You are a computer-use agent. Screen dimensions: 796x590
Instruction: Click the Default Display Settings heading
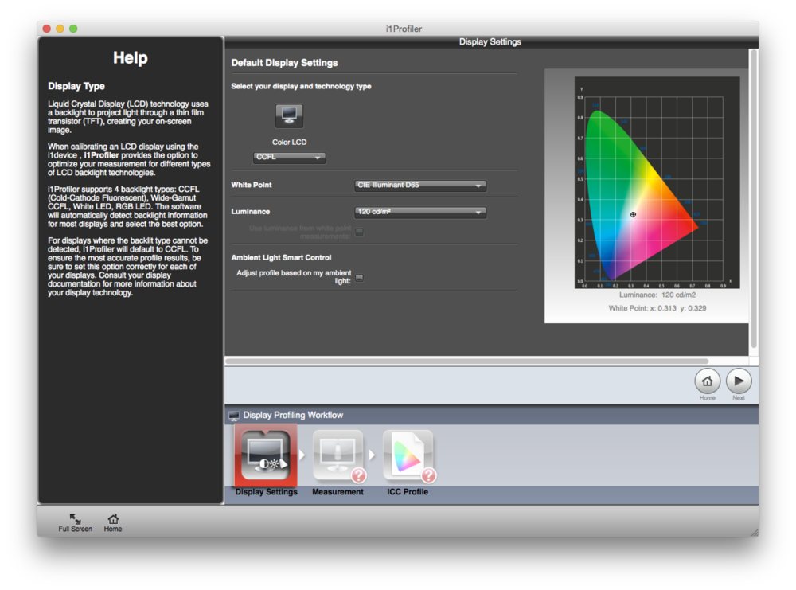pyautogui.click(x=284, y=63)
